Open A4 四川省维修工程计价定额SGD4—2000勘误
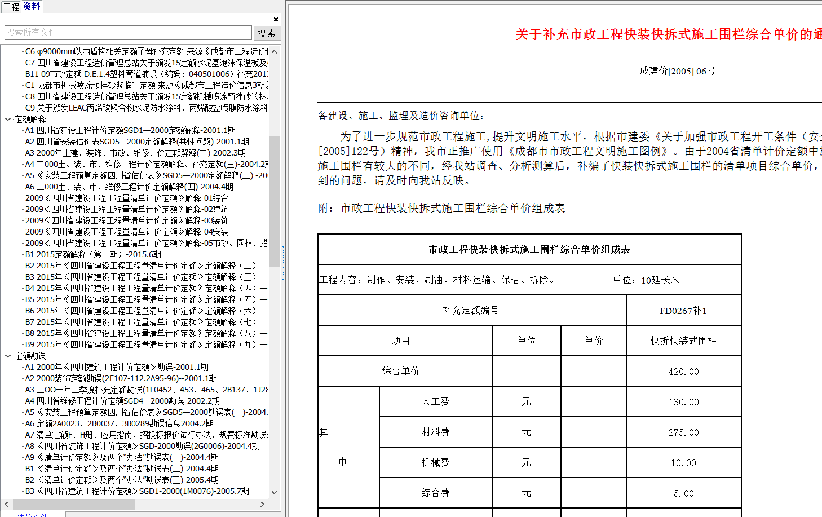Image resolution: width=822 pixels, height=517 pixels. [122, 401]
